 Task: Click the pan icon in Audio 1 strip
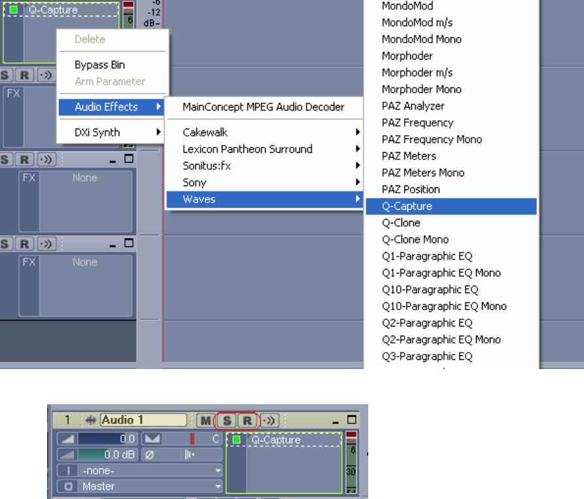click(x=152, y=439)
